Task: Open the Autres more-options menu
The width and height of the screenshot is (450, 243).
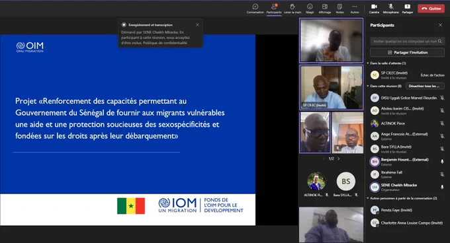Action: pyautogui.click(x=355, y=9)
